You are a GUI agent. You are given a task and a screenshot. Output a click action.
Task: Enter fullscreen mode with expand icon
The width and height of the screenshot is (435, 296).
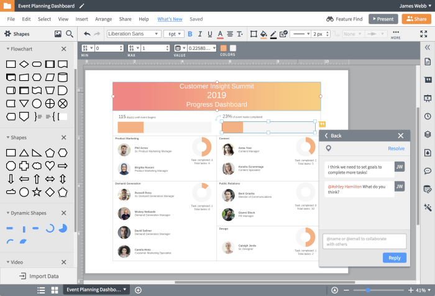pos(424,34)
